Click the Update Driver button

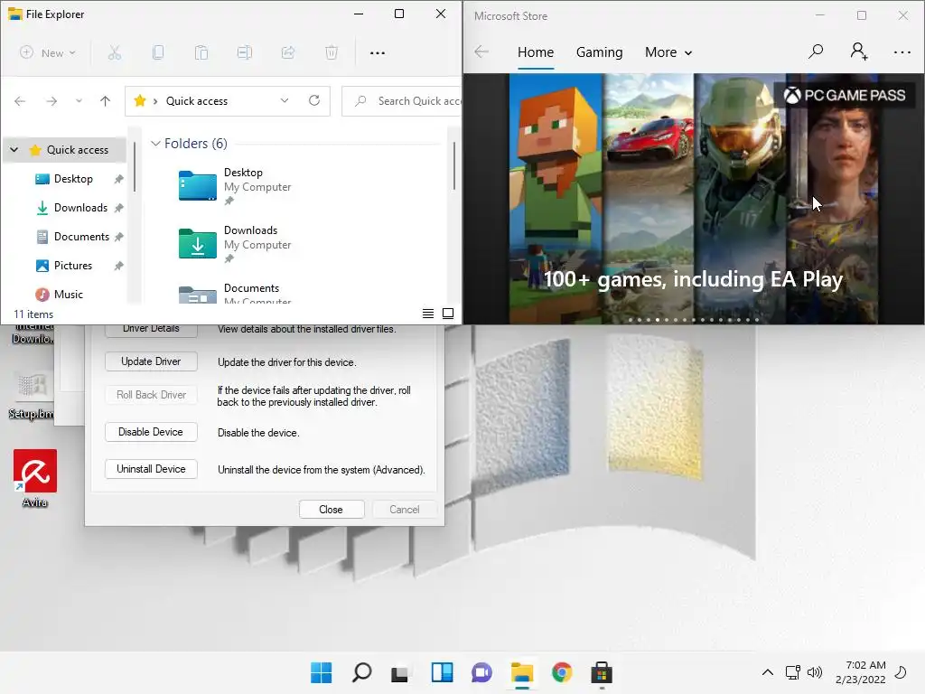pos(151,361)
